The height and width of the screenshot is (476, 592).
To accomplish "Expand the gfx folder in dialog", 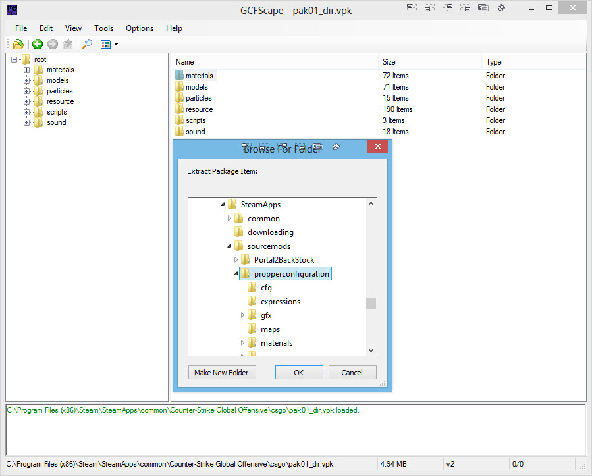I will (242, 315).
